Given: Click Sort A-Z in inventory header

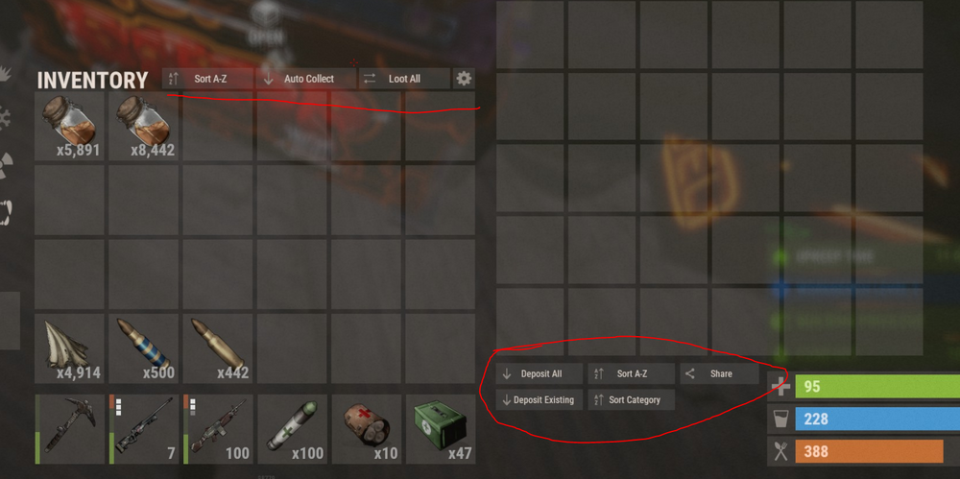Looking at the screenshot, I should [207, 79].
